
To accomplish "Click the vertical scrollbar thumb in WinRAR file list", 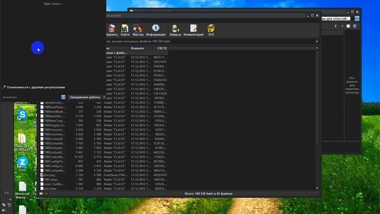I will coord(317,97).
